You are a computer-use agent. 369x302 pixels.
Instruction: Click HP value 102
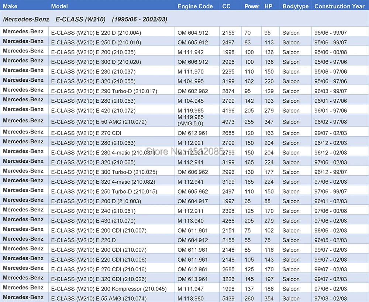click(269, 230)
